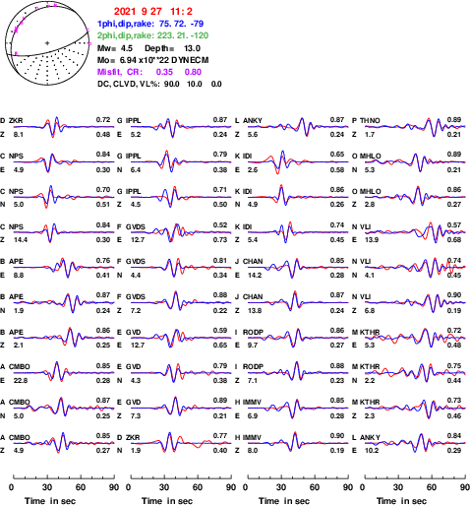Select the Mo 6.94 x10**22 moment text
The width and height of the screenshot is (470, 505).
pyautogui.click(x=152, y=60)
